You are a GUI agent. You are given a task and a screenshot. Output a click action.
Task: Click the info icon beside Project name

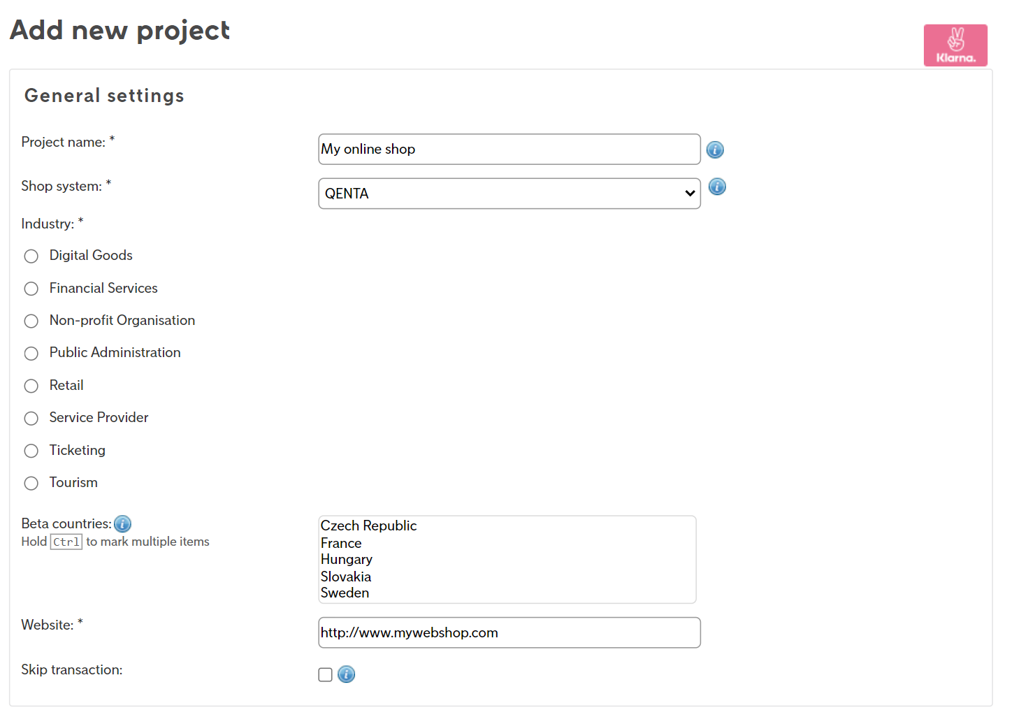coord(714,150)
